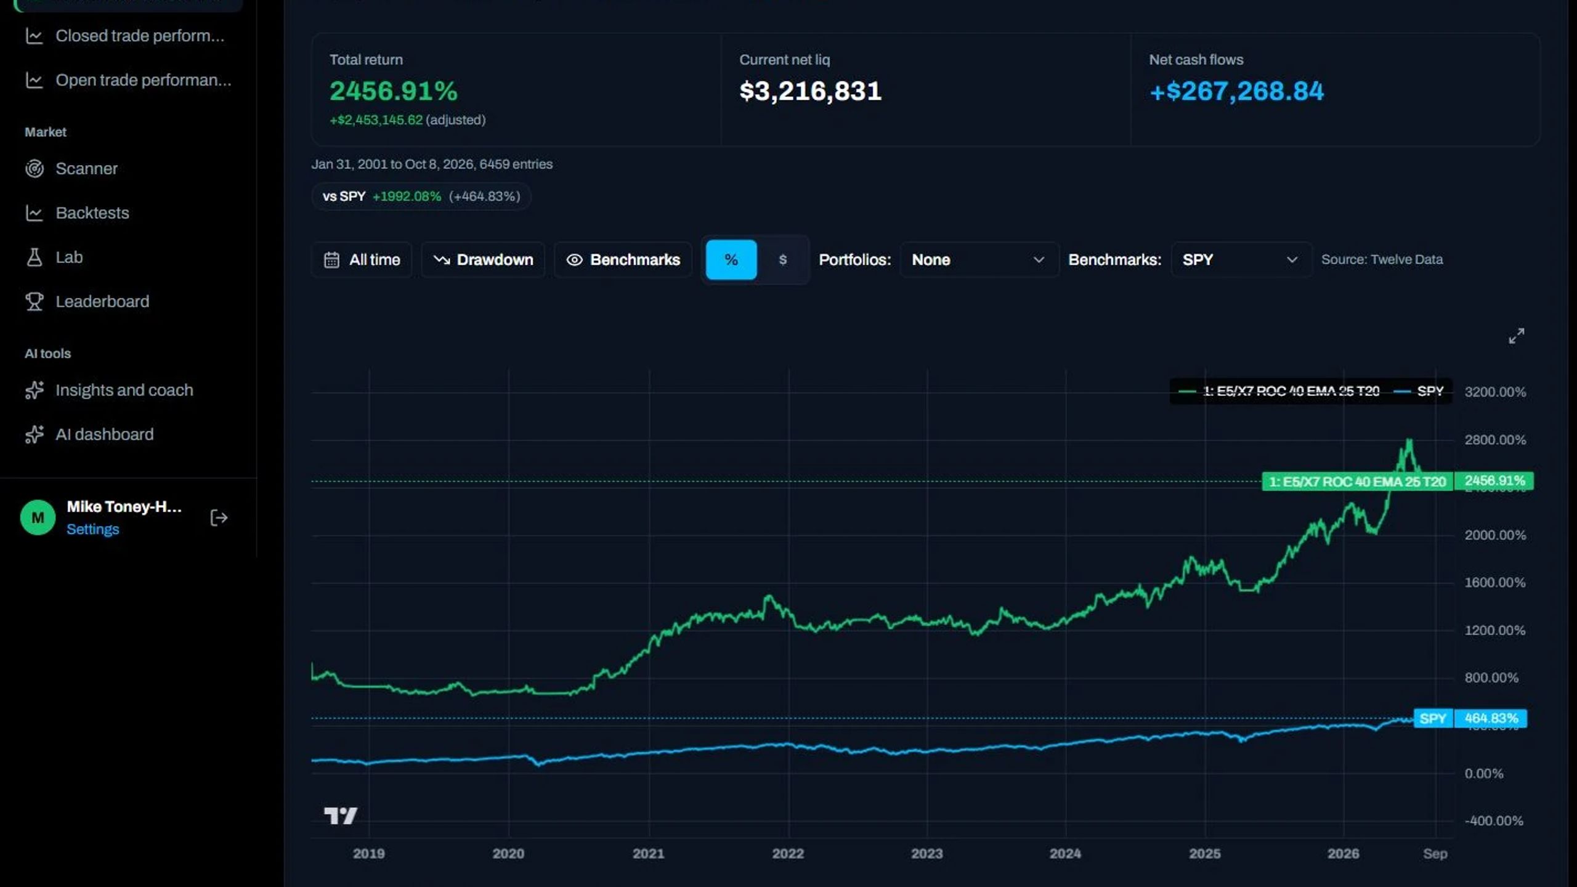Click the Mike Toney-H... user name
Image resolution: width=1577 pixels, height=887 pixels.
point(124,506)
